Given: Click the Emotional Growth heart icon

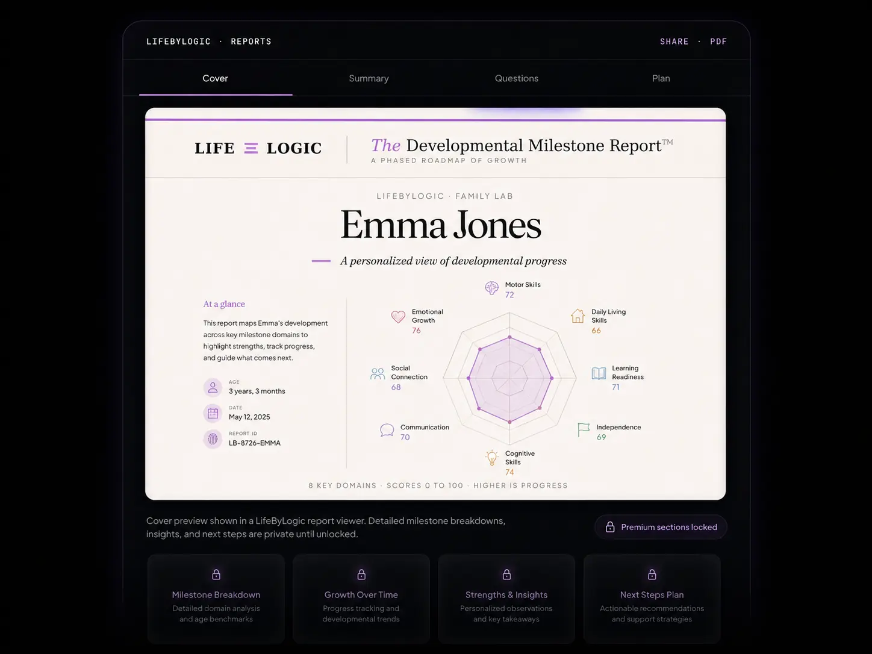Looking at the screenshot, I should click(x=398, y=317).
